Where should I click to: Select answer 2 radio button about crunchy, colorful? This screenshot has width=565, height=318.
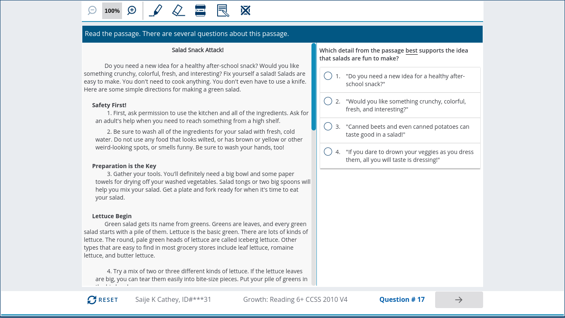click(x=328, y=101)
